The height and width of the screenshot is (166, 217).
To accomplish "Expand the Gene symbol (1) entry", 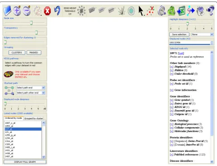I will pos(172,100).
